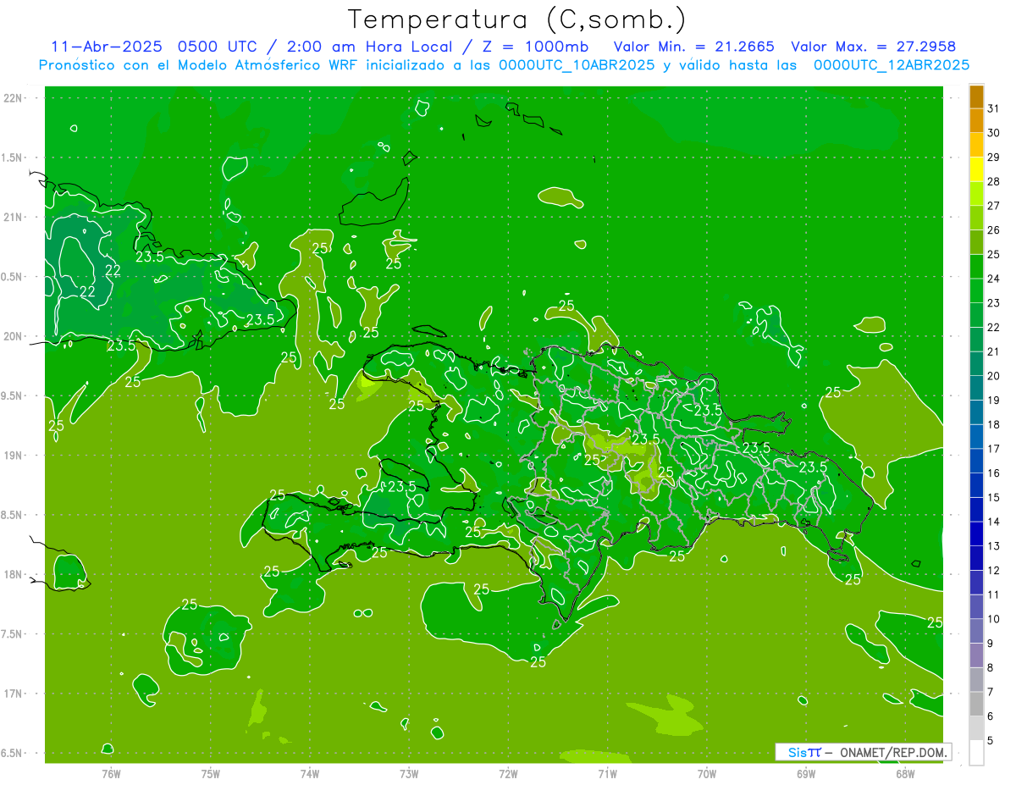Click the white legend swatch below 5
Viewport: 1016px width, 785px height.
[976, 753]
